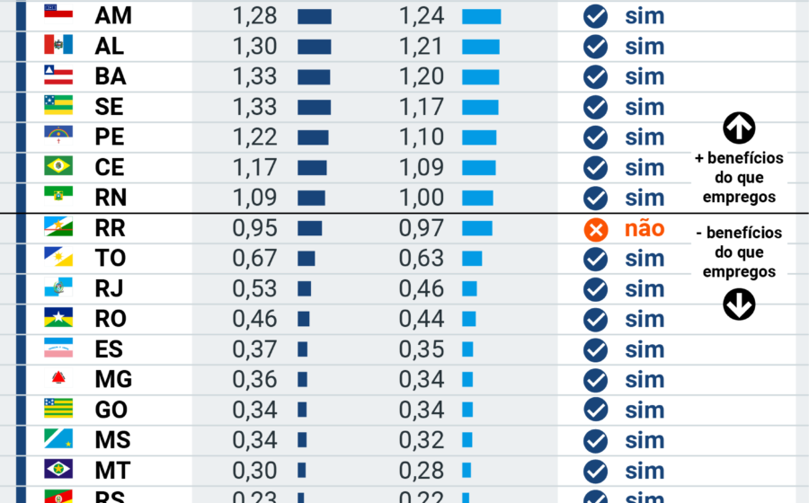
Task: Select the Pernambuco flag next to PE
Action: click(58, 135)
